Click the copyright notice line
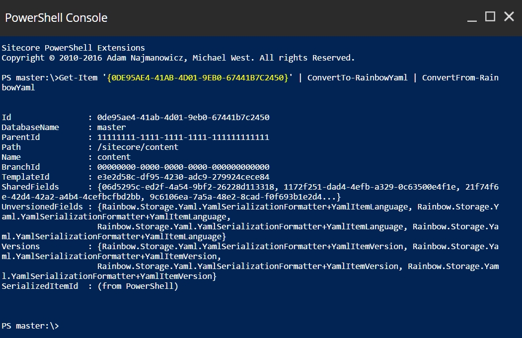The height and width of the screenshot is (338, 522). click(x=178, y=58)
